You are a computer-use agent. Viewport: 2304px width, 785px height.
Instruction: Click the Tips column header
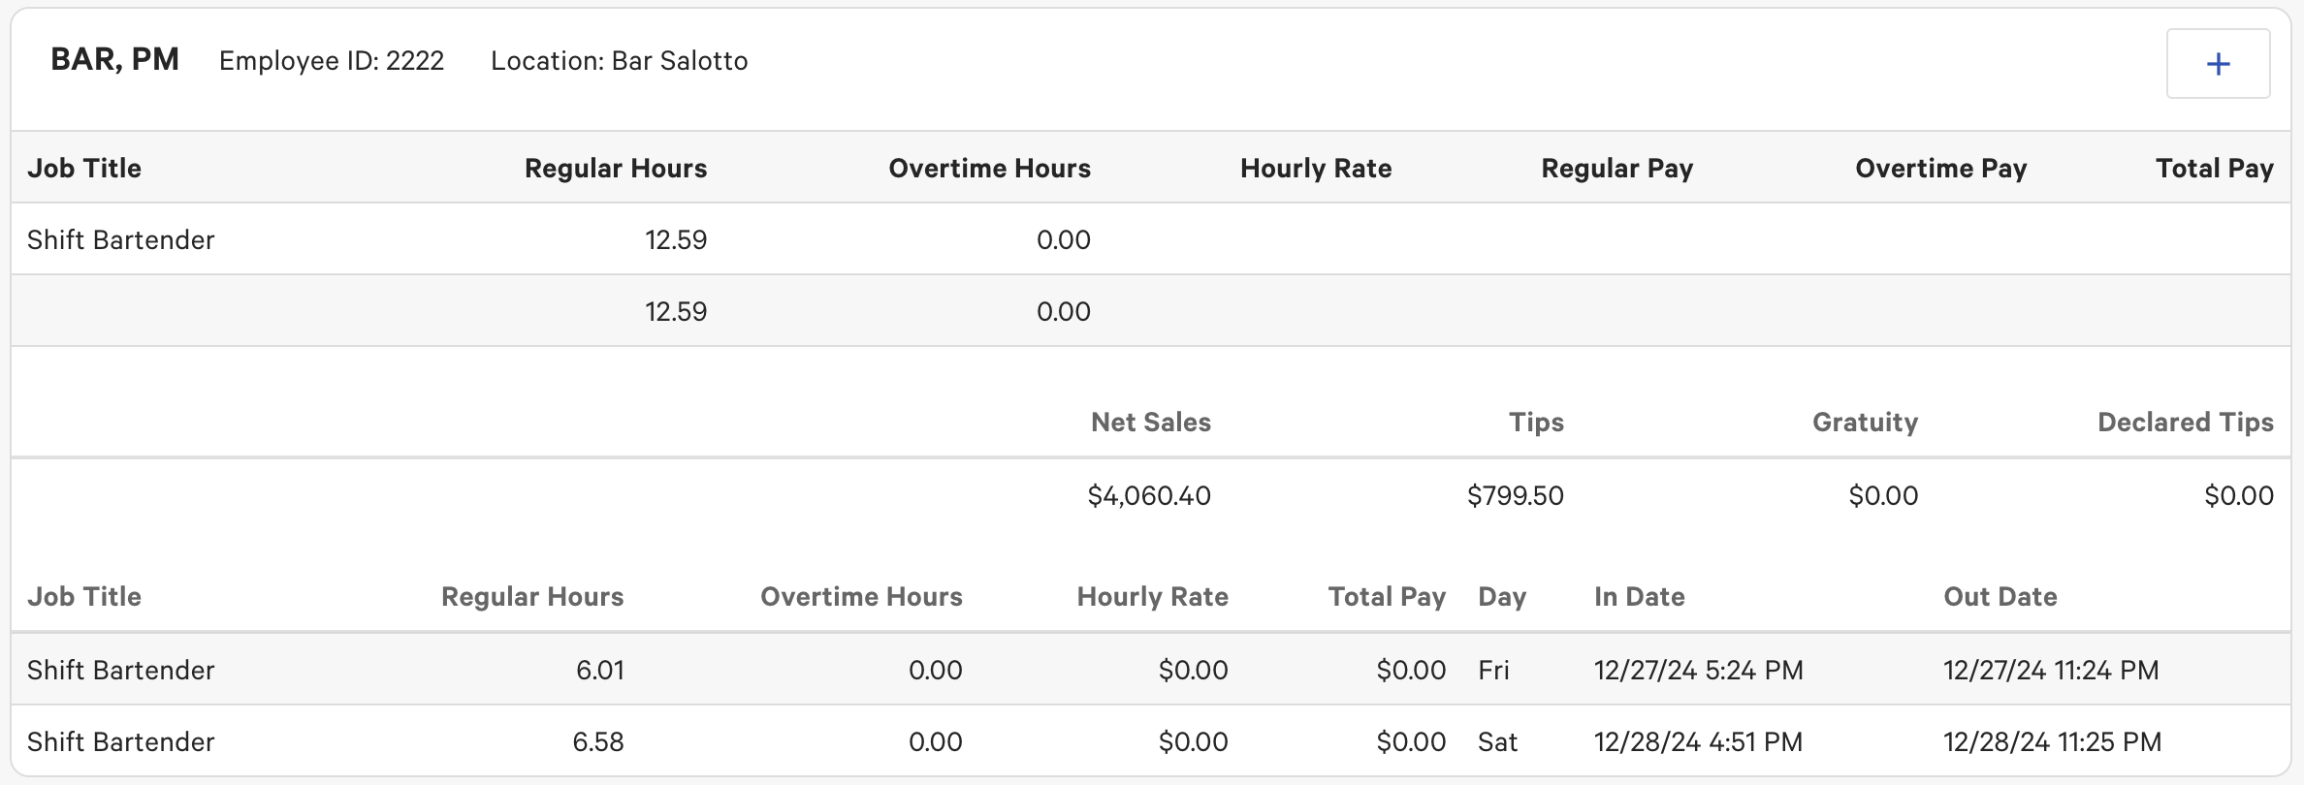(1536, 423)
